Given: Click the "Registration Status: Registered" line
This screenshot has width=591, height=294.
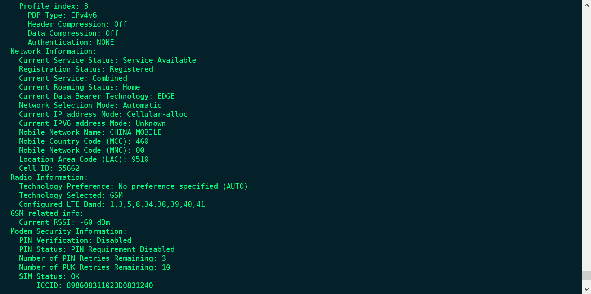Looking at the screenshot, I should (86, 69).
